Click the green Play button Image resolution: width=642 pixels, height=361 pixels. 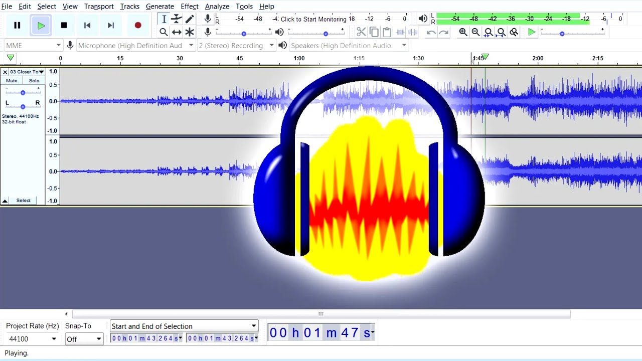[x=41, y=25]
